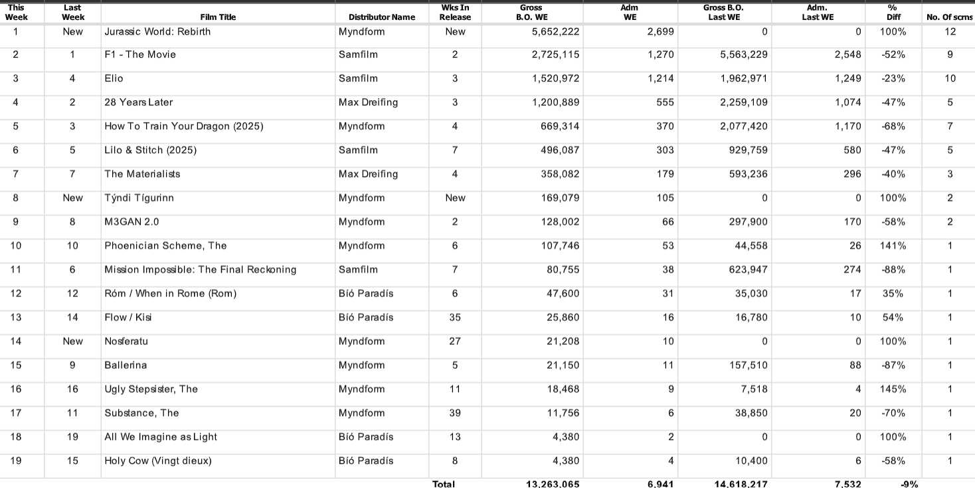Click the Gross B.O. WE column header
The image size is (975, 488).
(x=532, y=13)
